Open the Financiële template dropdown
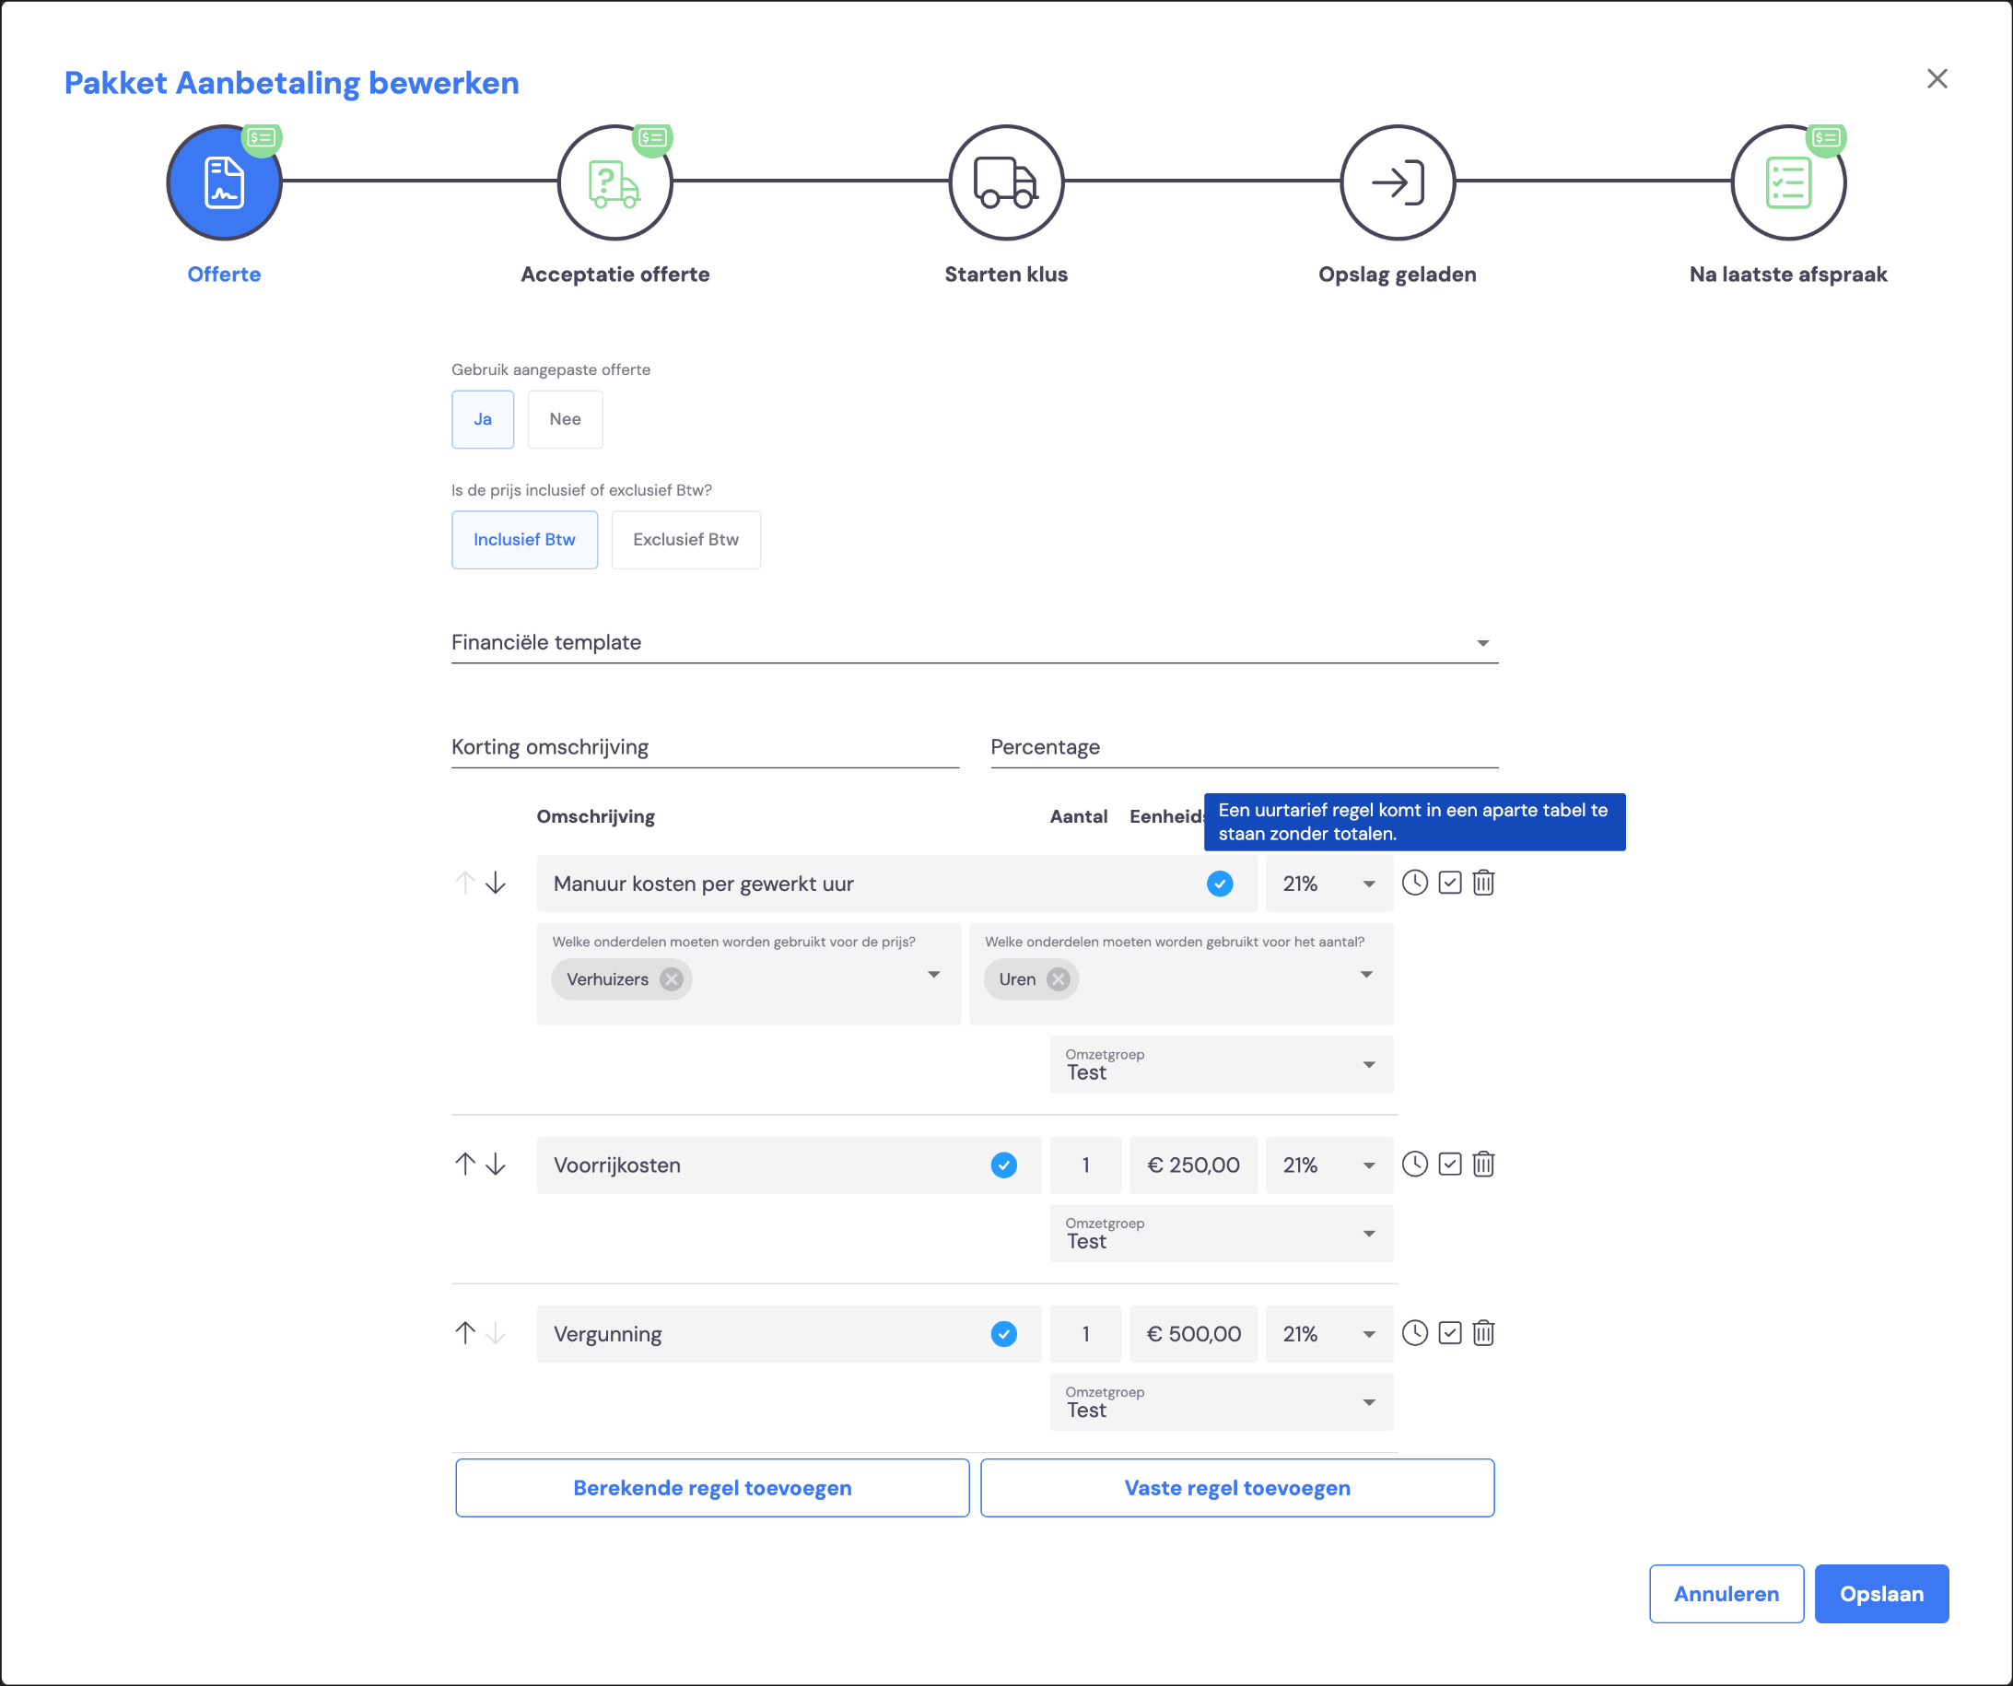The width and height of the screenshot is (2013, 1686). coord(975,642)
